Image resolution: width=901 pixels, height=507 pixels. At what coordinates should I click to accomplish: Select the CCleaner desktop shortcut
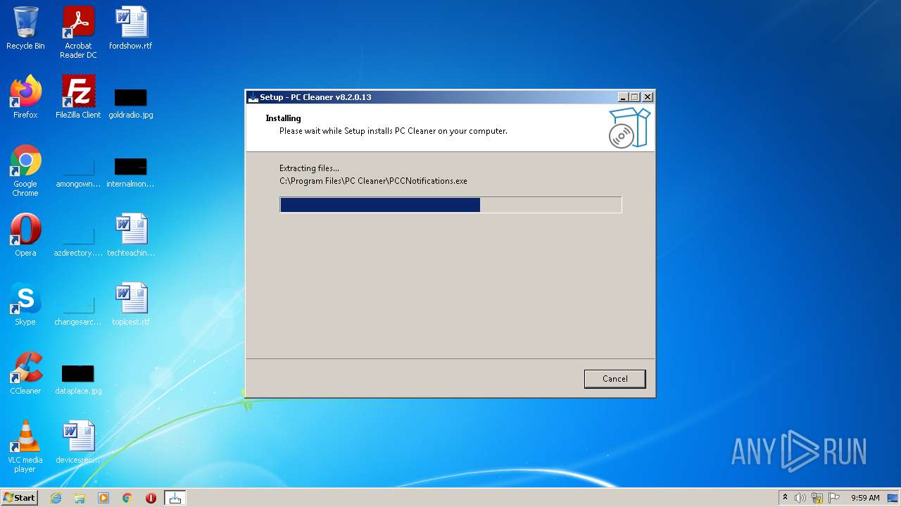pos(25,374)
